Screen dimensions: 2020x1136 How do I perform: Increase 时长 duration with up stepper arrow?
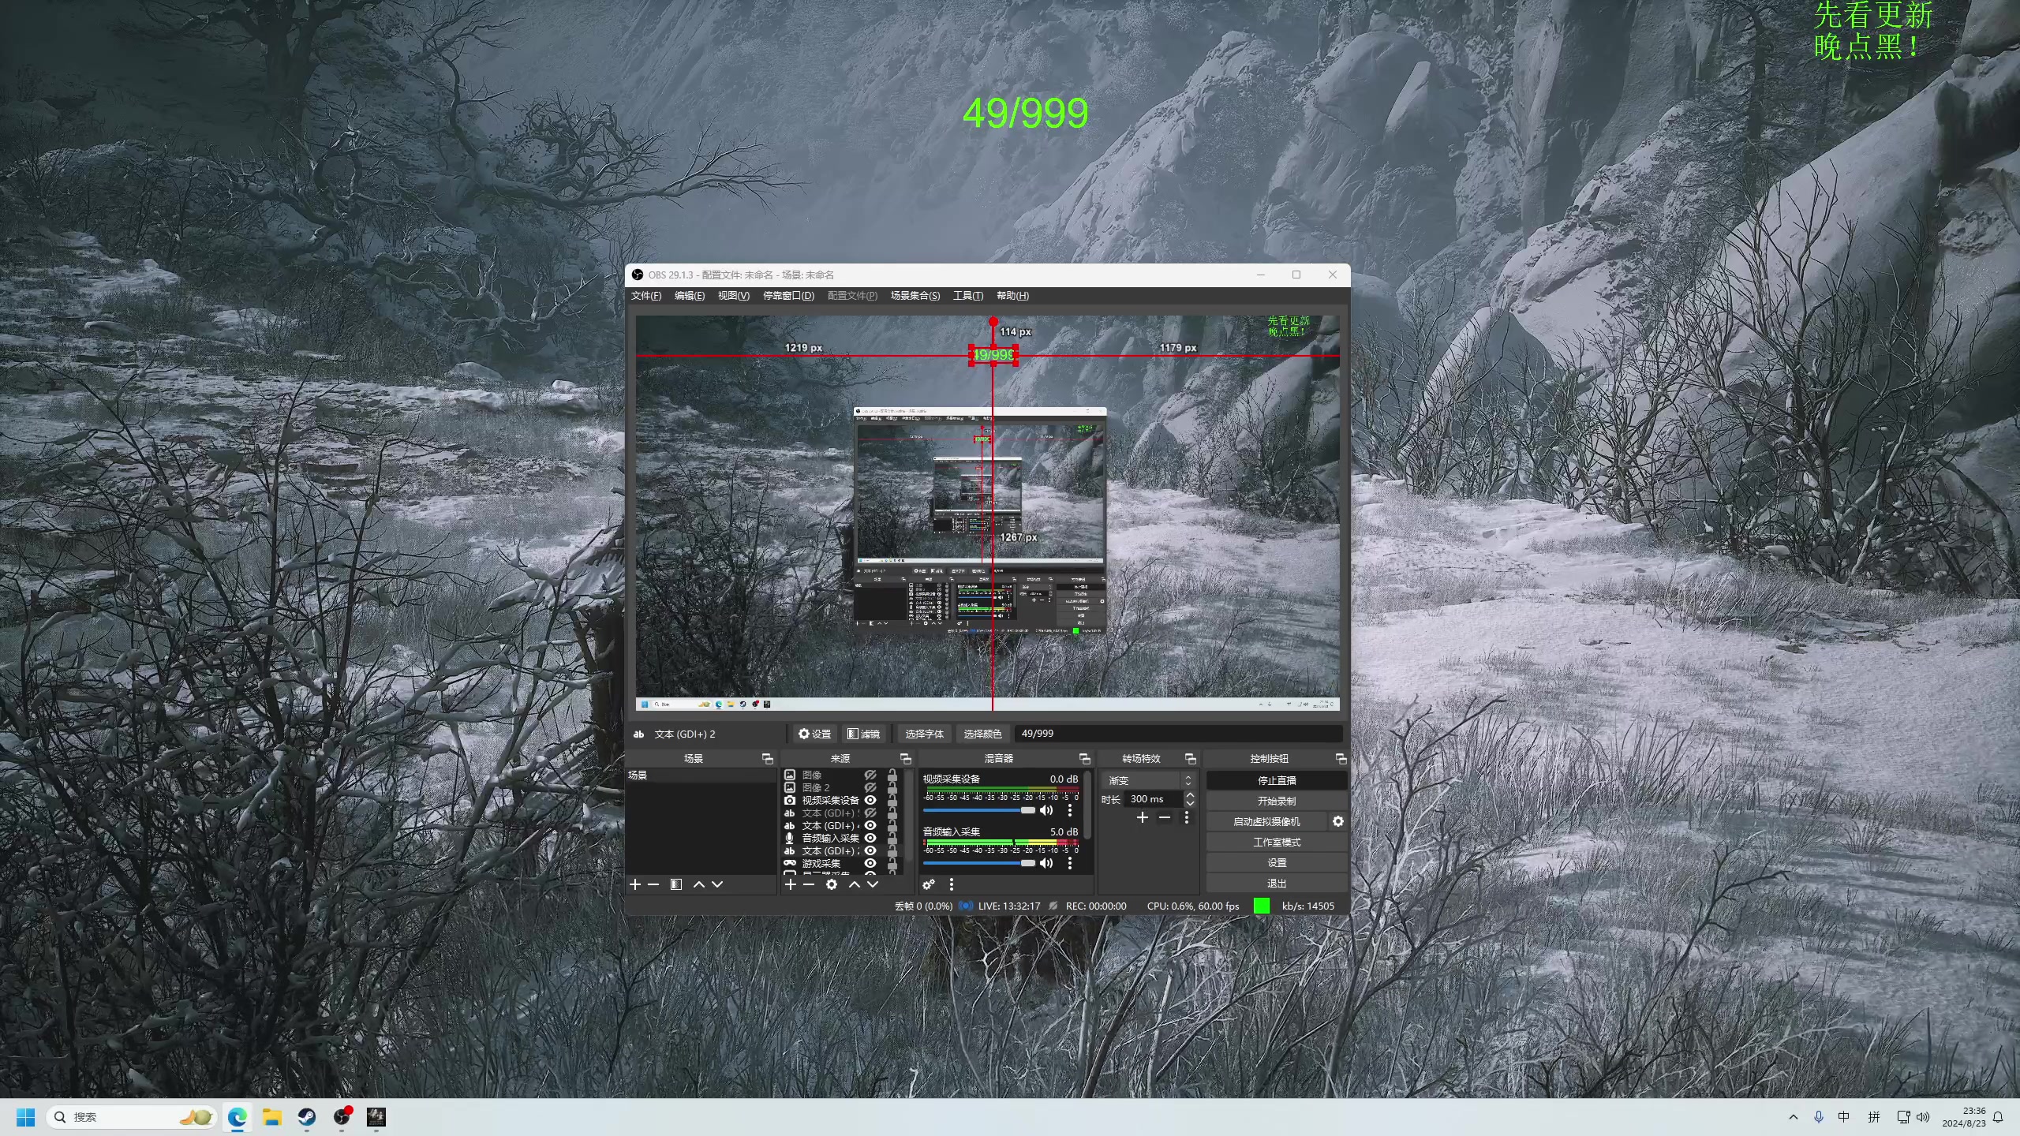1190,795
